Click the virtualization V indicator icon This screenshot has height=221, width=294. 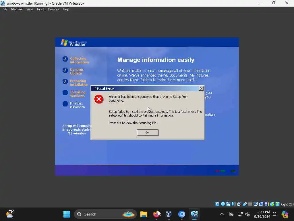tap(266, 204)
